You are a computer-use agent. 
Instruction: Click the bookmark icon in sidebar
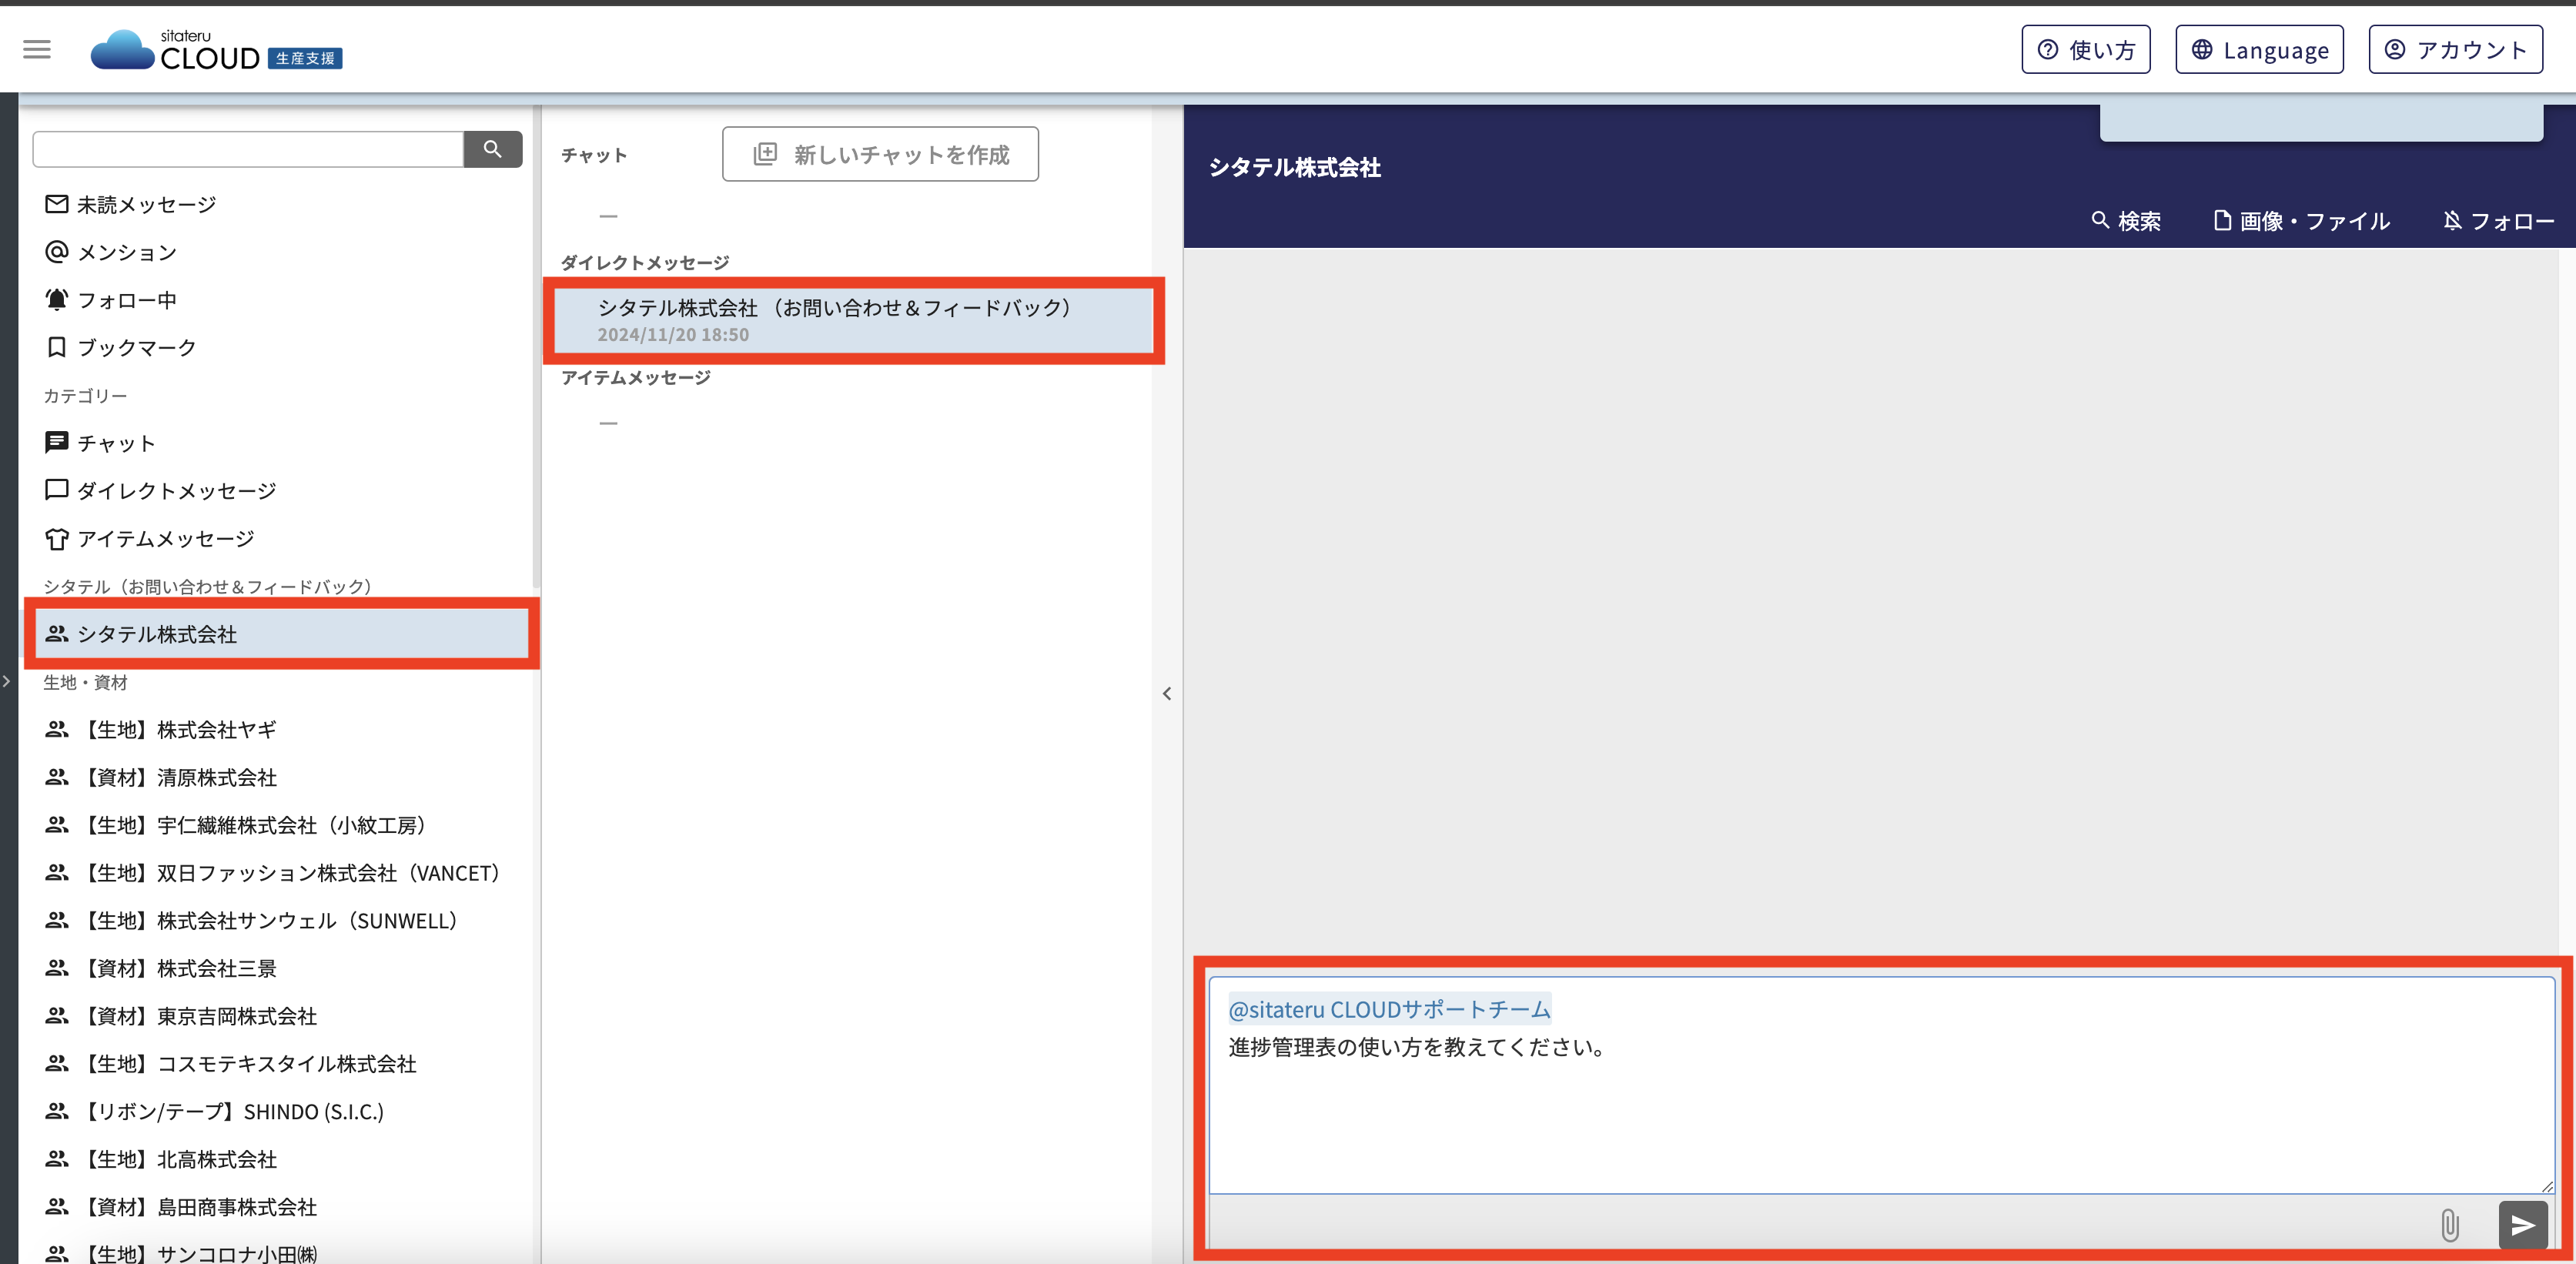(57, 347)
